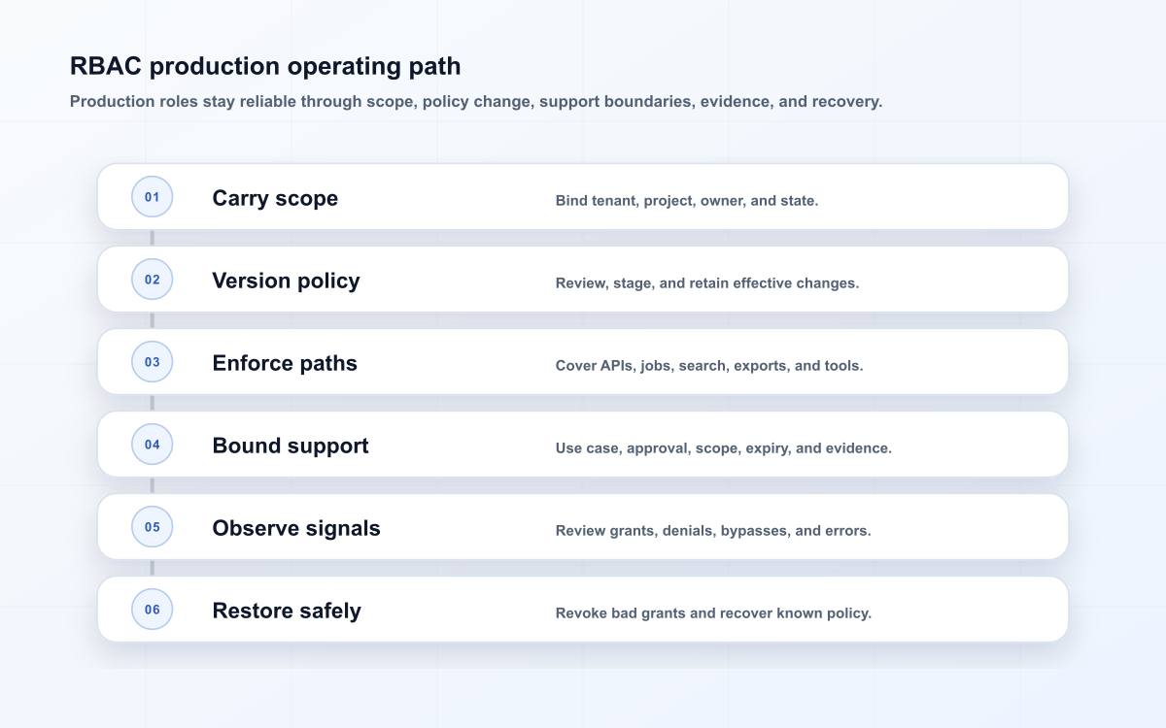
Task: Click 'Bind tenant, project, owner, and state' text
Action: click(x=687, y=201)
